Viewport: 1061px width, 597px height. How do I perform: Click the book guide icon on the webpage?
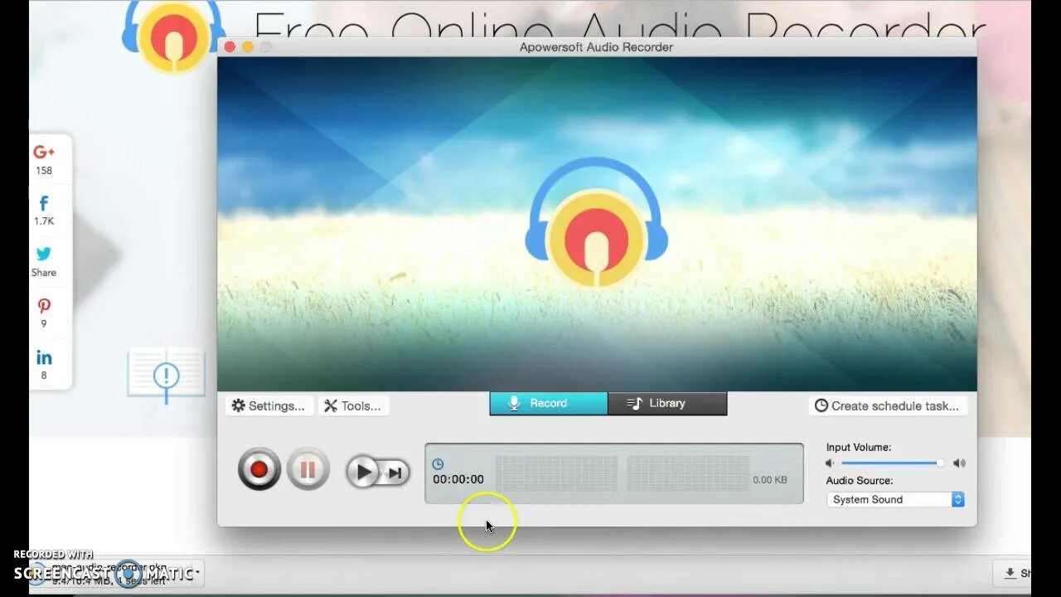coord(166,375)
